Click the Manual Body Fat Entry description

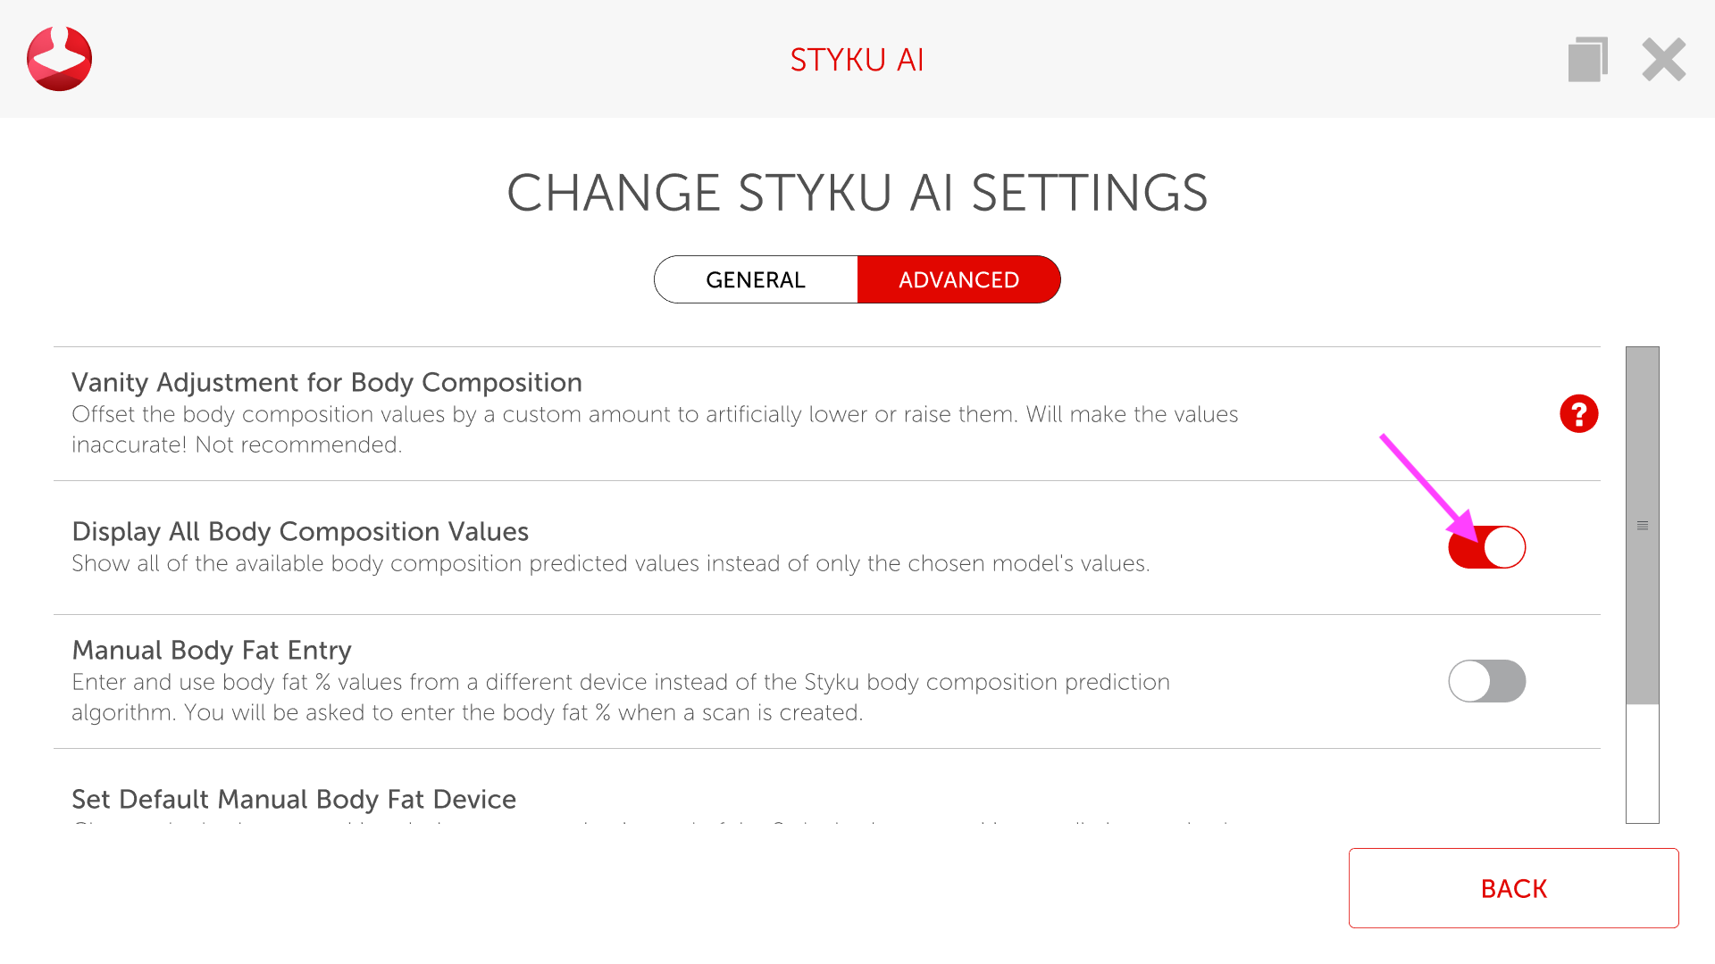tap(621, 697)
